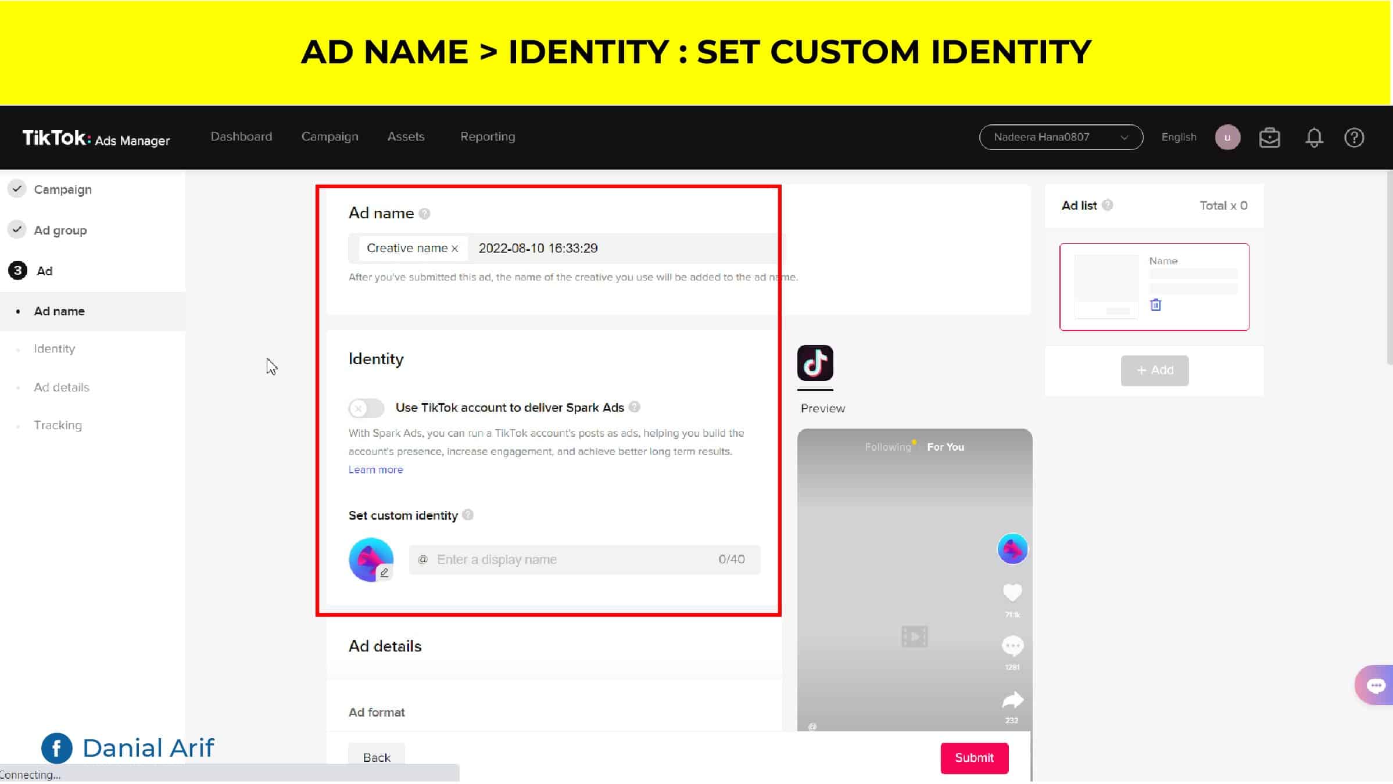The height and width of the screenshot is (784, 1393).
Task: Delete the ad using the trash icon
Action: [1155, 305]
